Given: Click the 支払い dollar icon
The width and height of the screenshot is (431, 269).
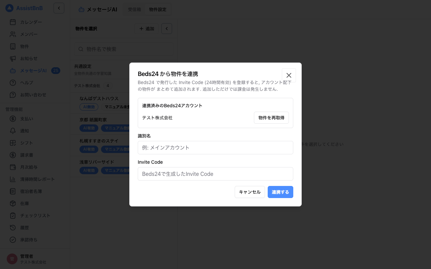Looking at the screenshot, I should pyautogui.click(x=13, y=119).
